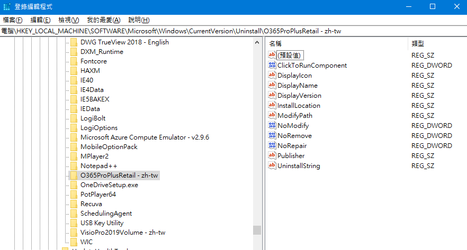The image size is (467, 250).
Task: Open the 檔案(F) menu
Action: pos(13,20)
